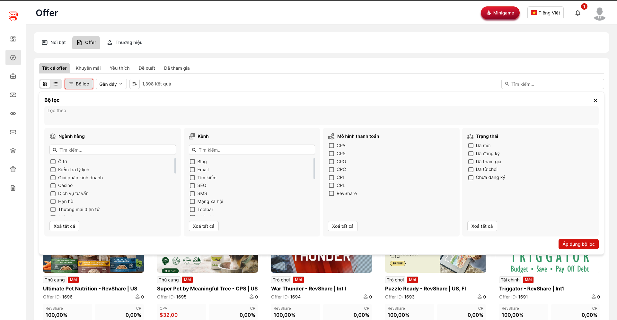Check the Casino category checkbox
The width and height of the screenshot is (617, 320).
pos(53,185)
